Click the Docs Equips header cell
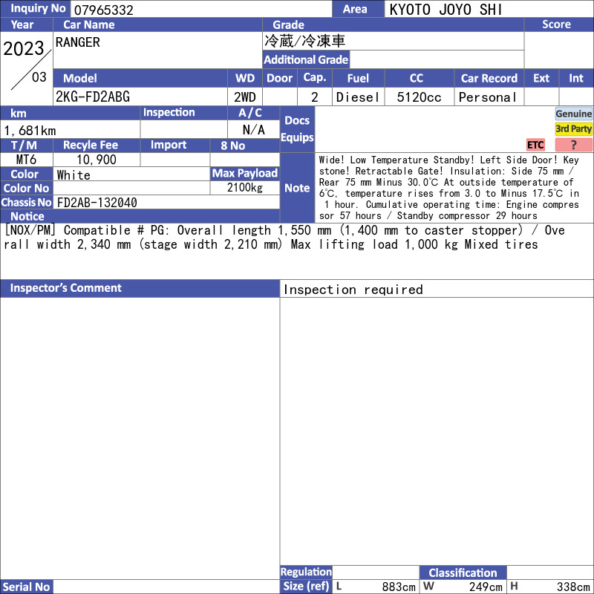 [298, 129]
